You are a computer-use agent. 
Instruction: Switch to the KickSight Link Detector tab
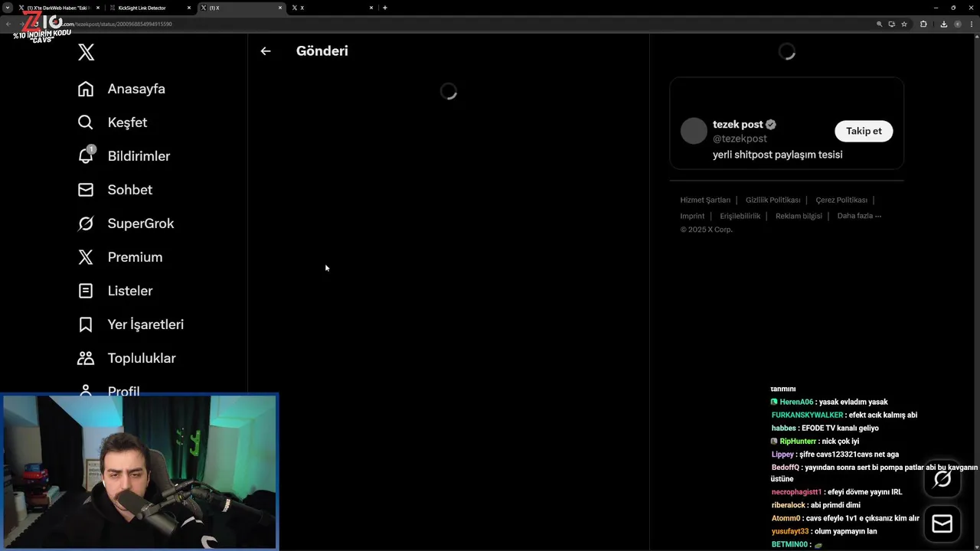pos(150,8)
